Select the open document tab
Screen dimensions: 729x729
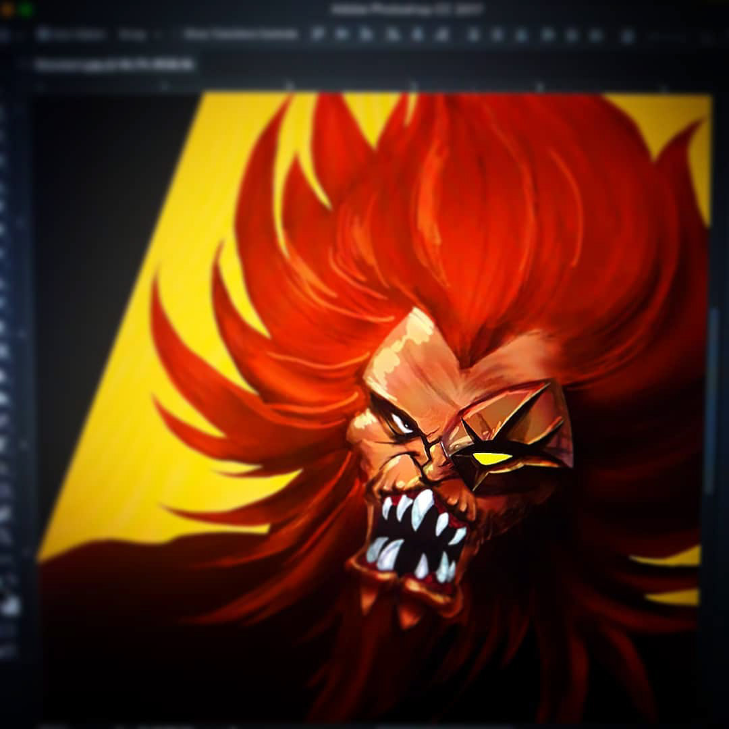pyautogui.click(x=114, y=65)
